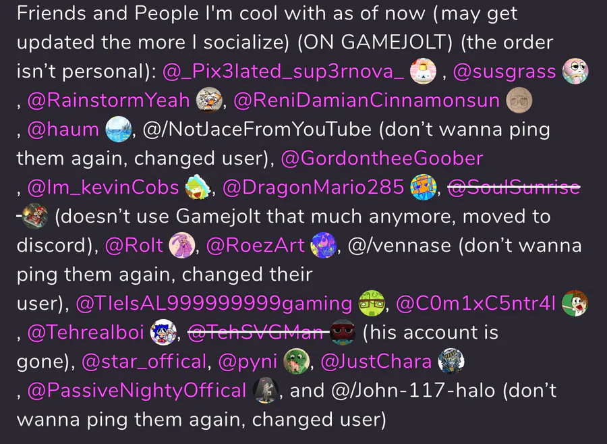Open the @Rolt profile mention
The image size is (607, 444).
coord(134,246)
